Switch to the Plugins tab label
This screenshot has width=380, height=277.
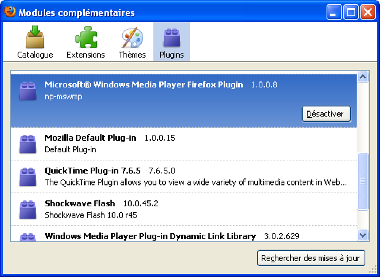click(172, 55)
